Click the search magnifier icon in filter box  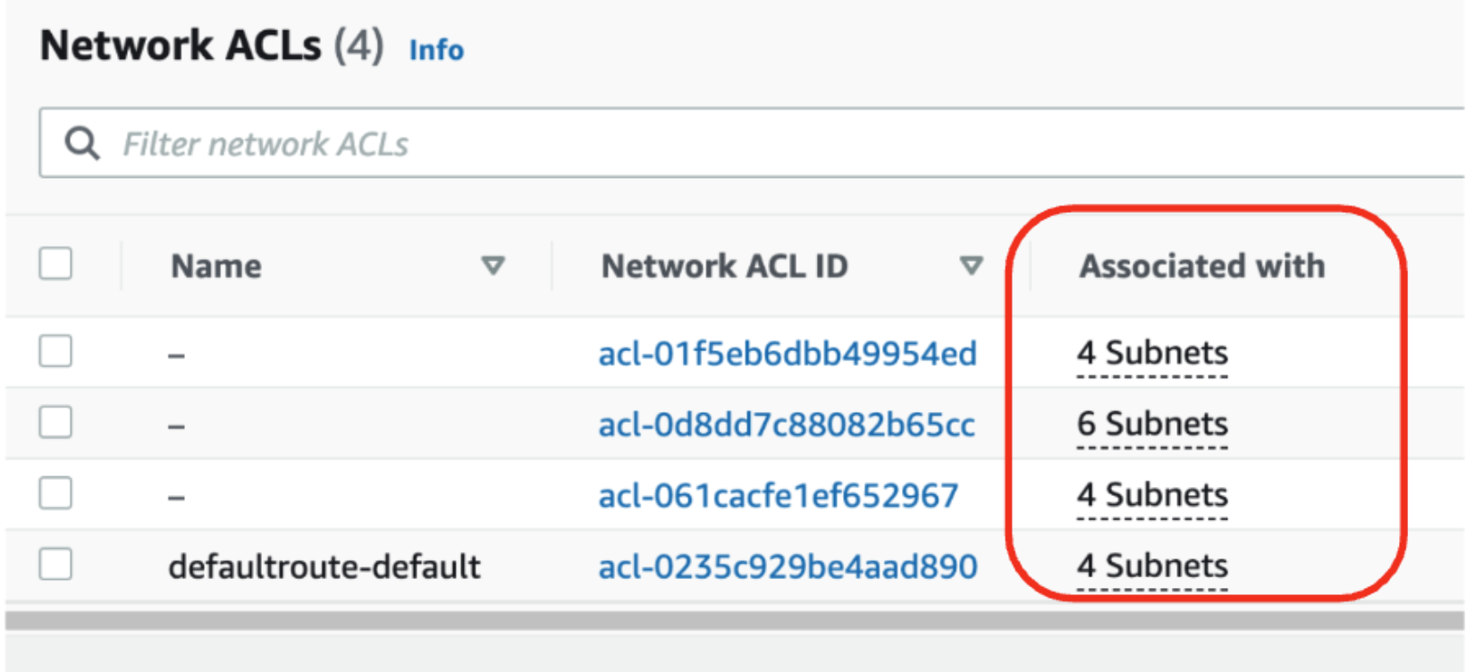pyautogui.click(x=81, y=142)
